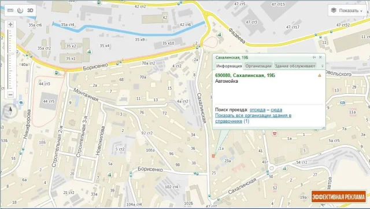Click the bus stop icon by roundabout 50
The image size is (370, 209).
point(267,173)
